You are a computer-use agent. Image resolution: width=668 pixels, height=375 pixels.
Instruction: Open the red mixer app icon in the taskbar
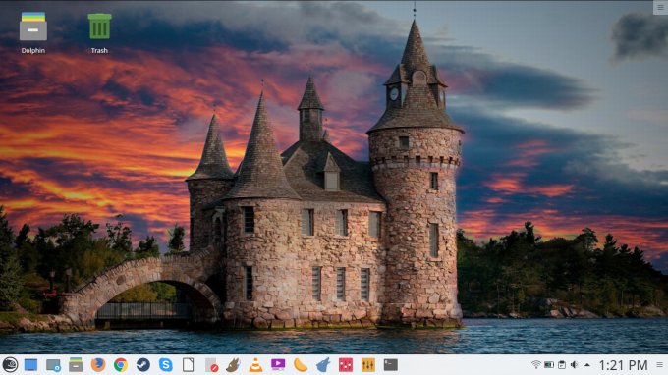(346, 365)
